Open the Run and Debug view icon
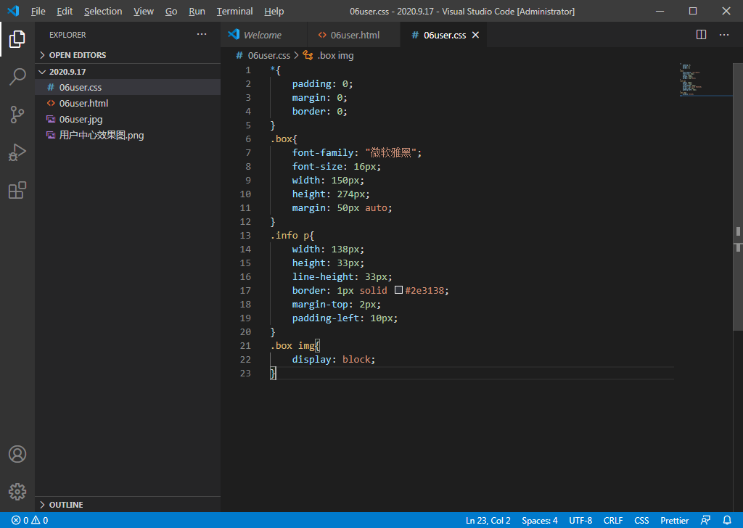 (17, 152)
